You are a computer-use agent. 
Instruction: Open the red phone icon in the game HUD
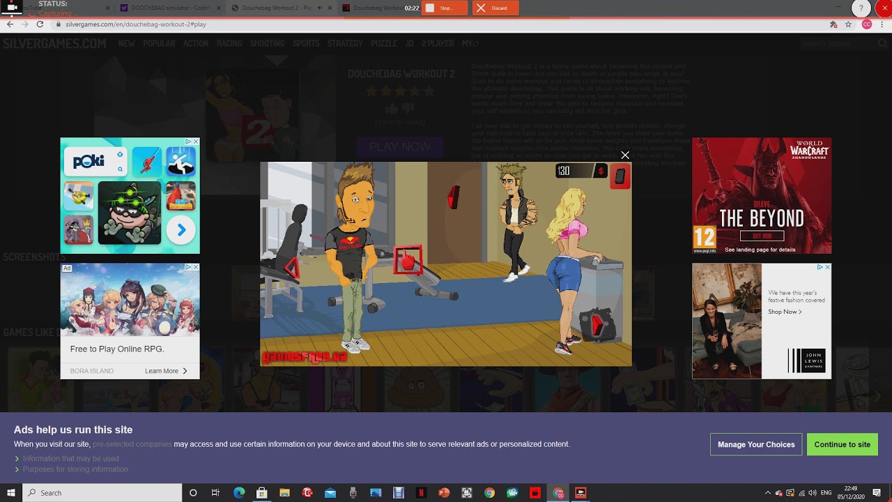620,177
